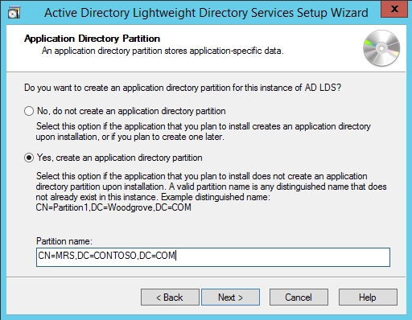Image resolution: width=412 pixels, height=320 pixels.
Task: Click the 'stores application-specific data' subtitle text
Action: pos(163,51)
